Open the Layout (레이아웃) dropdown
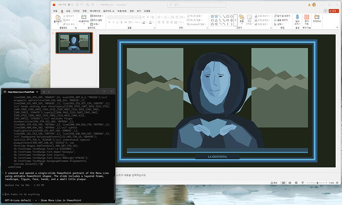Viewport: 342px width, 205px height. (97, 16)
